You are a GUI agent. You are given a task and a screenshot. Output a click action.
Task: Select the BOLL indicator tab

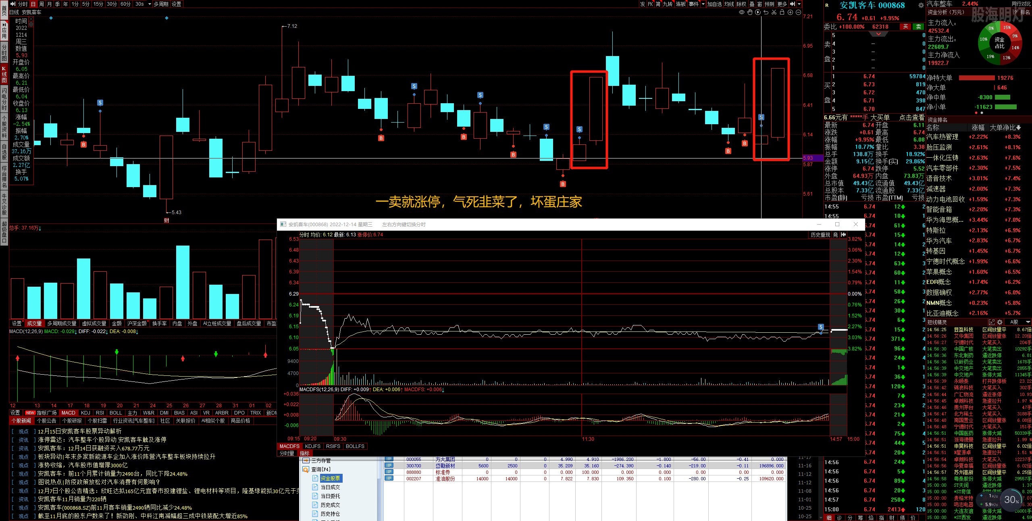(116, 413)
